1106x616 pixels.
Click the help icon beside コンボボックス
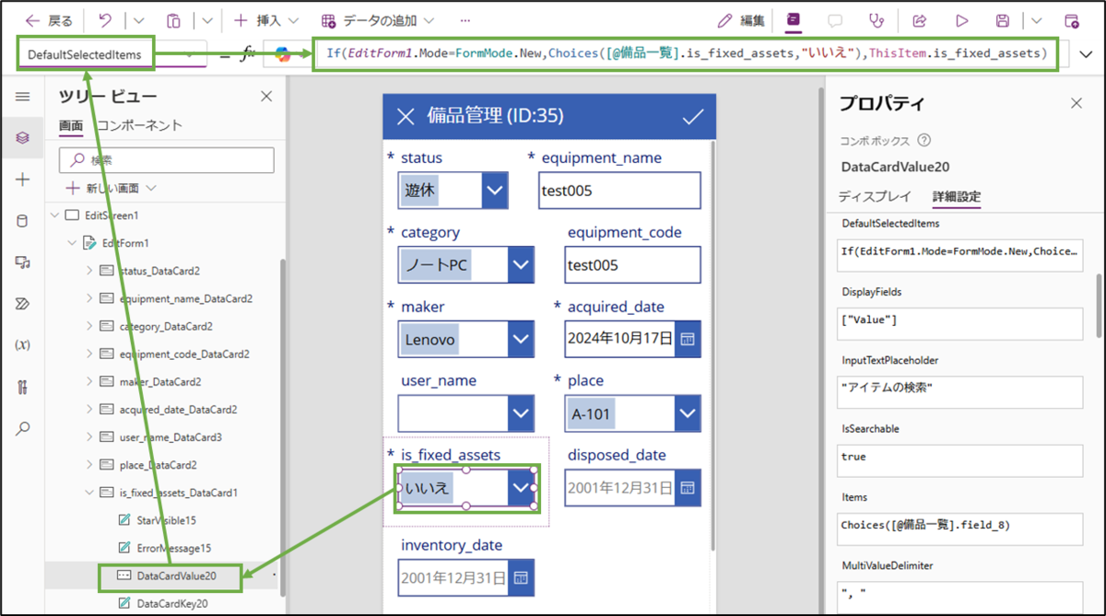coord(924,141)
